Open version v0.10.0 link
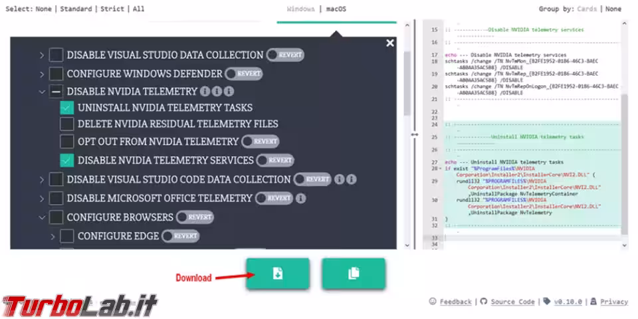 pos(568,302)
